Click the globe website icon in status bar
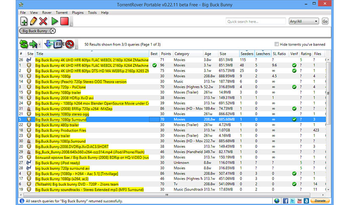The image size is (354, 205). tap(277, 201)
